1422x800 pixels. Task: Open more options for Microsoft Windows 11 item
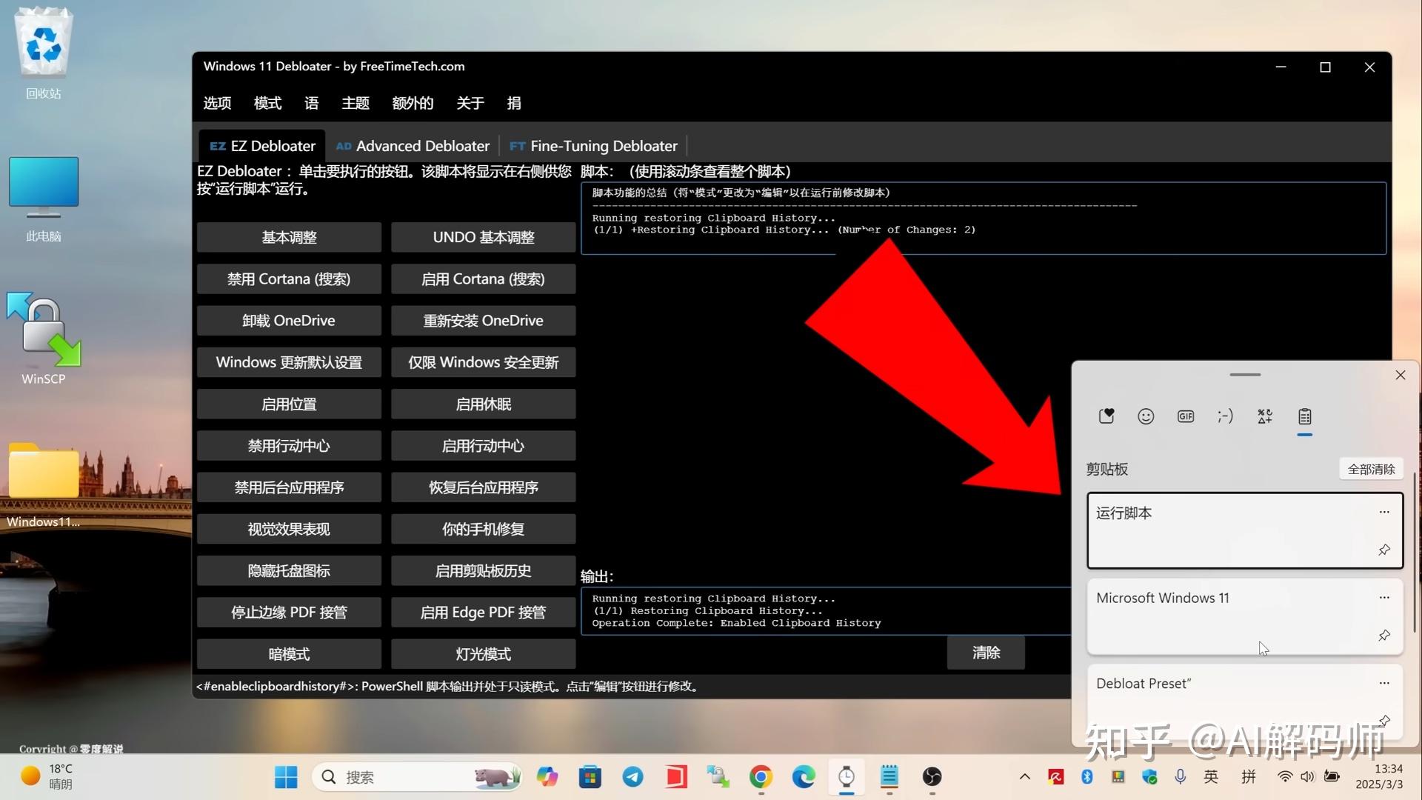(x=1384, y=597)
